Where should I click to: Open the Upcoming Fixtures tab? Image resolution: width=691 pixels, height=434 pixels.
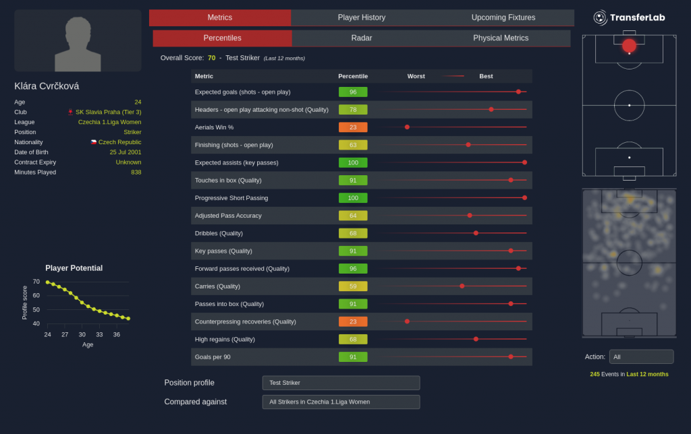pos(503,18)
